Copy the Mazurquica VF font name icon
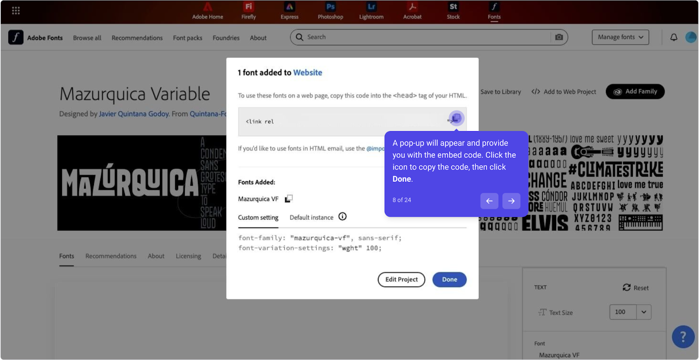The height and width of the screenshot is (360, 699). pos(288,199)
